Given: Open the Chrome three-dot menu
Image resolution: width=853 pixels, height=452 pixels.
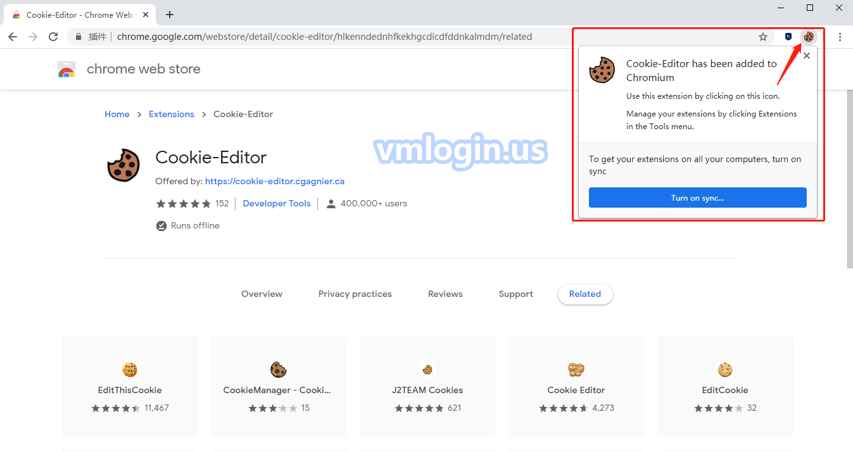Looking at the screenshot, I should coord(840,37).
